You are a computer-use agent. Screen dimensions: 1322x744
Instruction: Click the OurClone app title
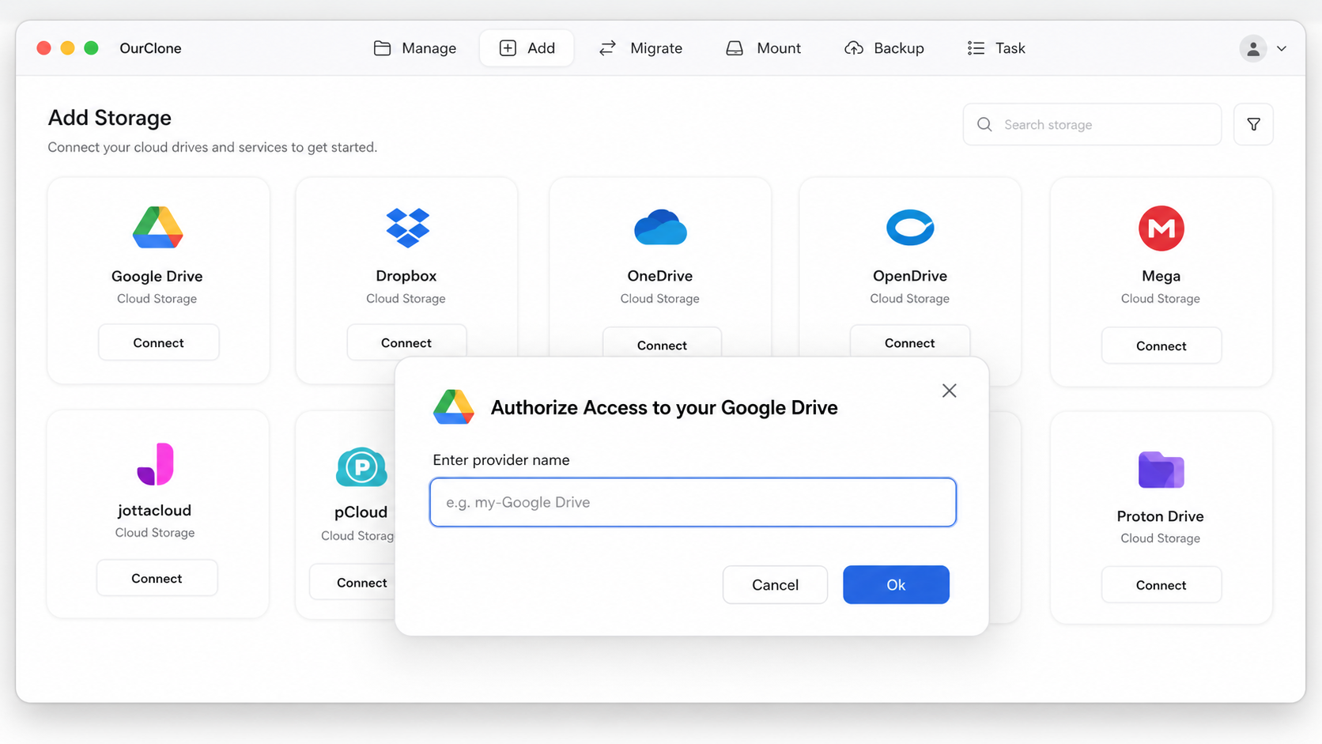150,48
